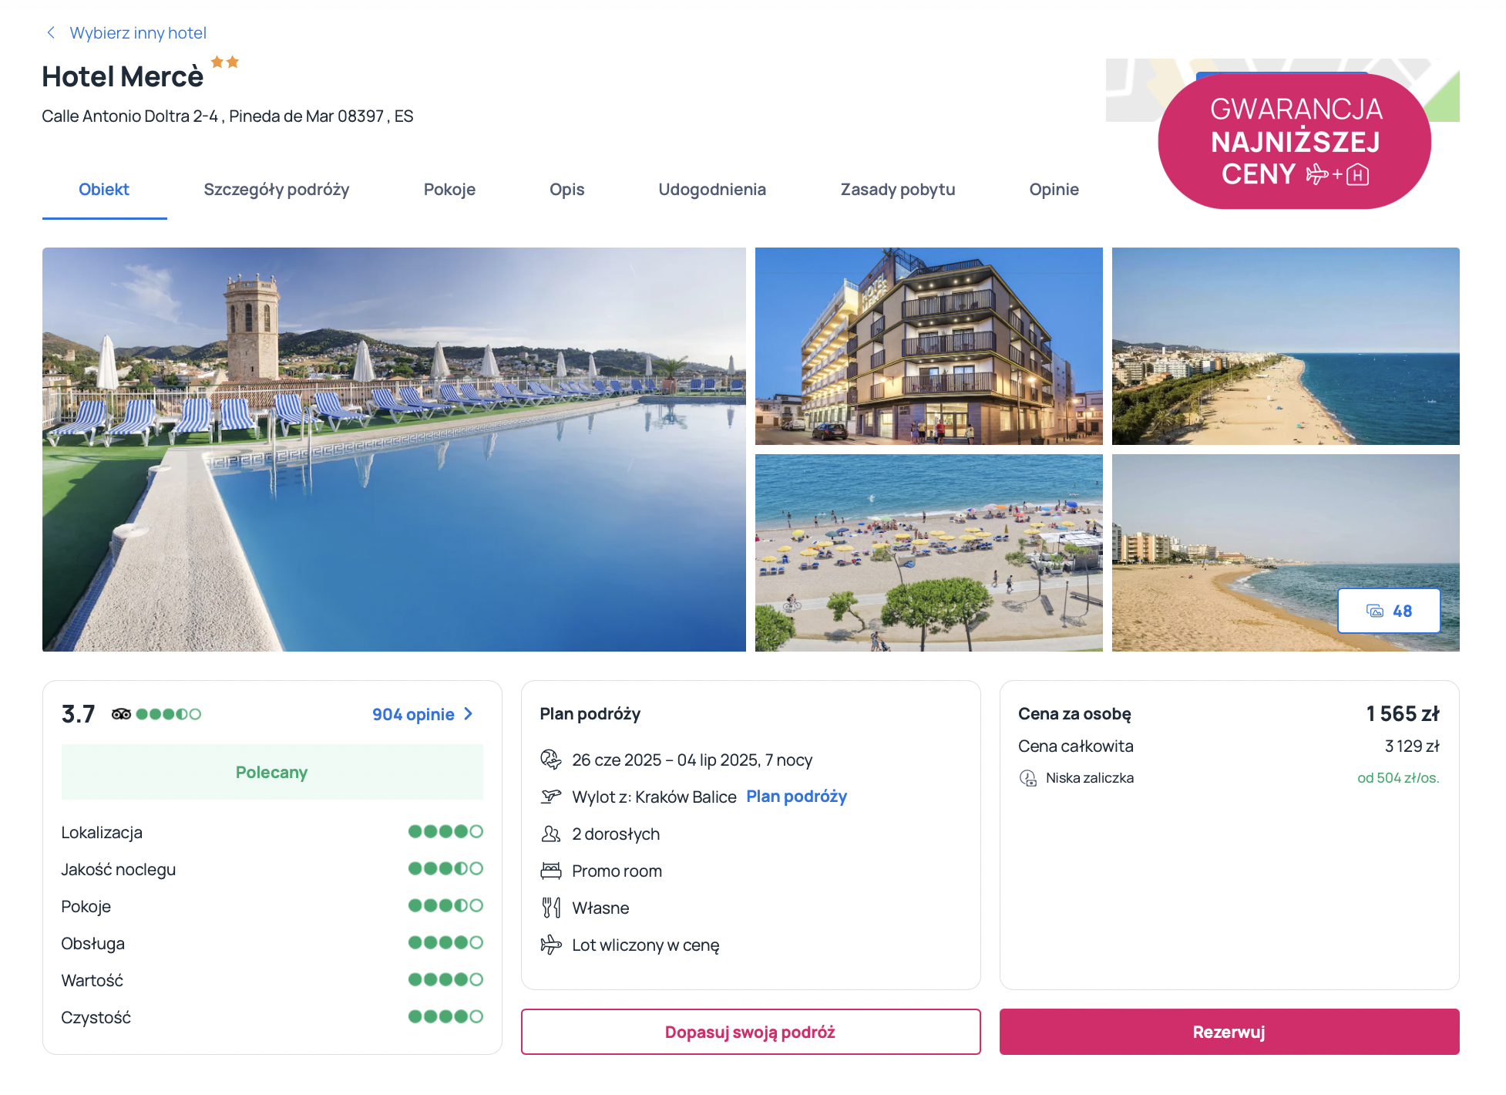Click the Cena całkowita label
This screenshot has height=1095, width=1506.
pos(1076,746)
